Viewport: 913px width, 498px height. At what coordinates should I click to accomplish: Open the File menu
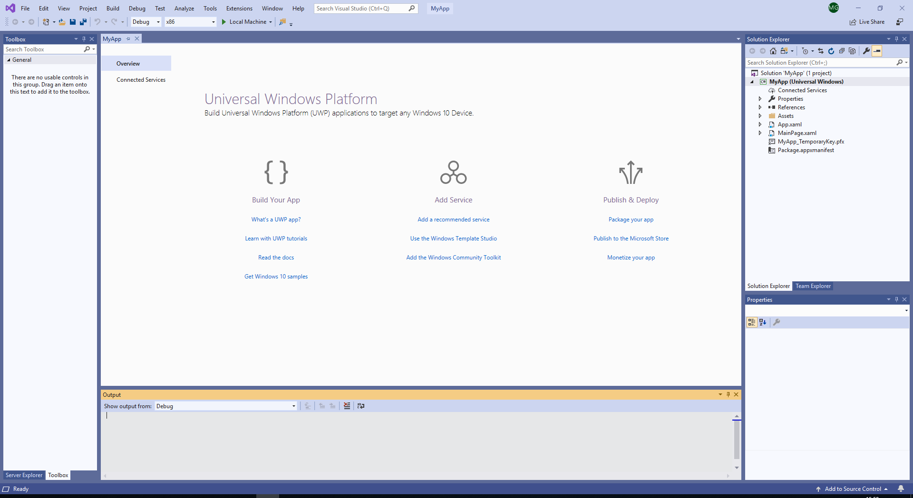[25, 8]
